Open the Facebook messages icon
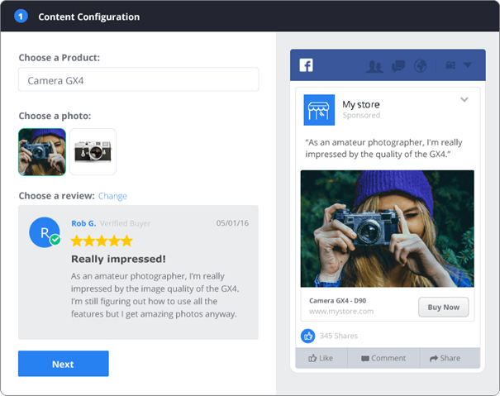Image resolution: width=500 pixels, height=396 pixels. 398,66
